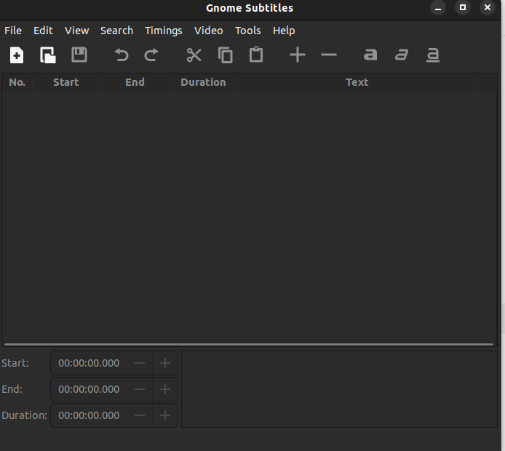505x451 pixels.
Task: Open the Help menu
Action: click(284, 31)
